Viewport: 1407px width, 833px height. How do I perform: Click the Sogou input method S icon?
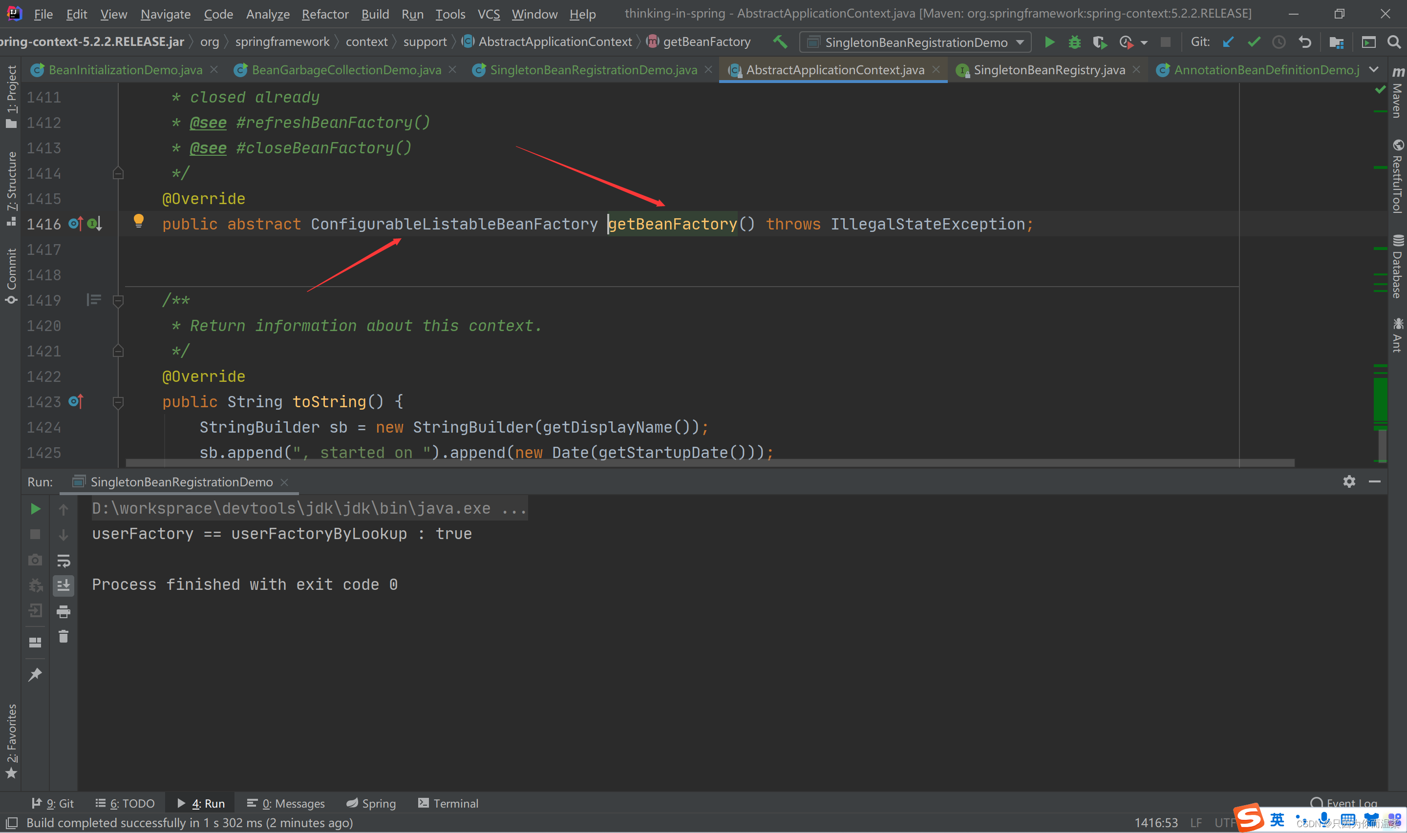[x=1249, y=818]
